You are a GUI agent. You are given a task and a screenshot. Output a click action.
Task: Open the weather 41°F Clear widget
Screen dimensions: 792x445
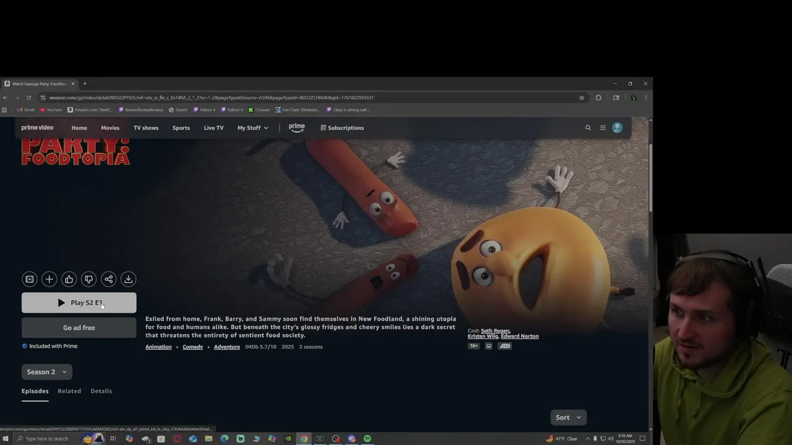pos(562,439)
